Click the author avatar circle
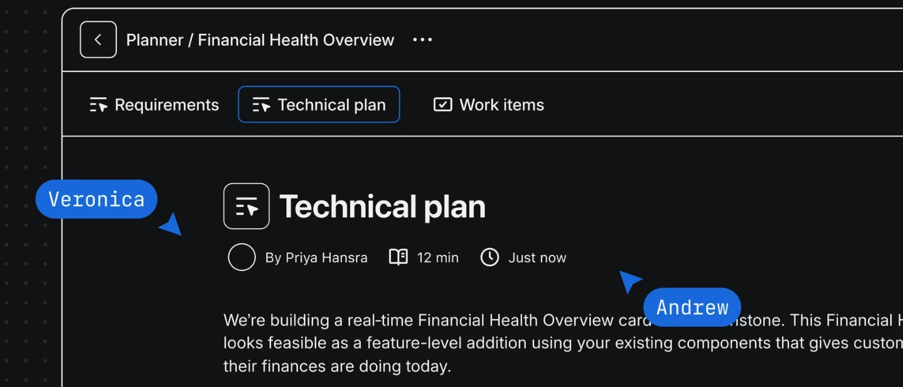The height and width of the screenshot is (387, 903). [242, 257]
